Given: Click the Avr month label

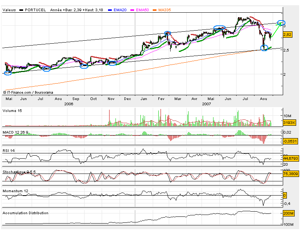Looking at the screenshot, I should pos(194,99).
